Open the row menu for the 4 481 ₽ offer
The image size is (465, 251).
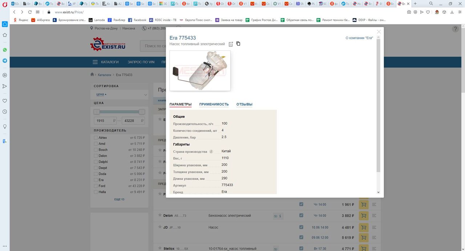coord(374,227)
